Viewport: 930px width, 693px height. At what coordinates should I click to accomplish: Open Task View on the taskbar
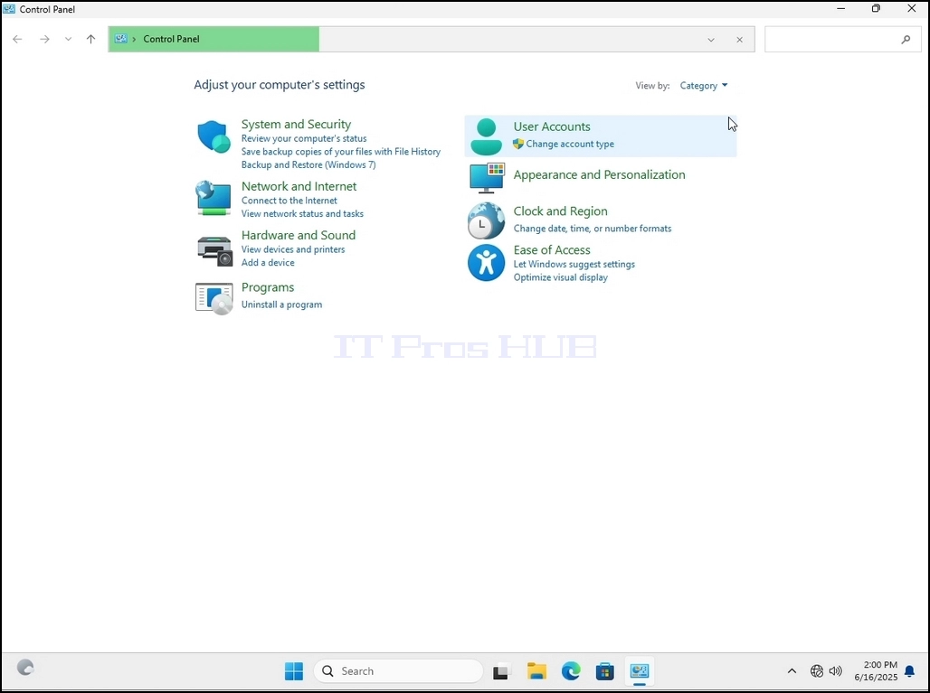[x=500, y=671]
